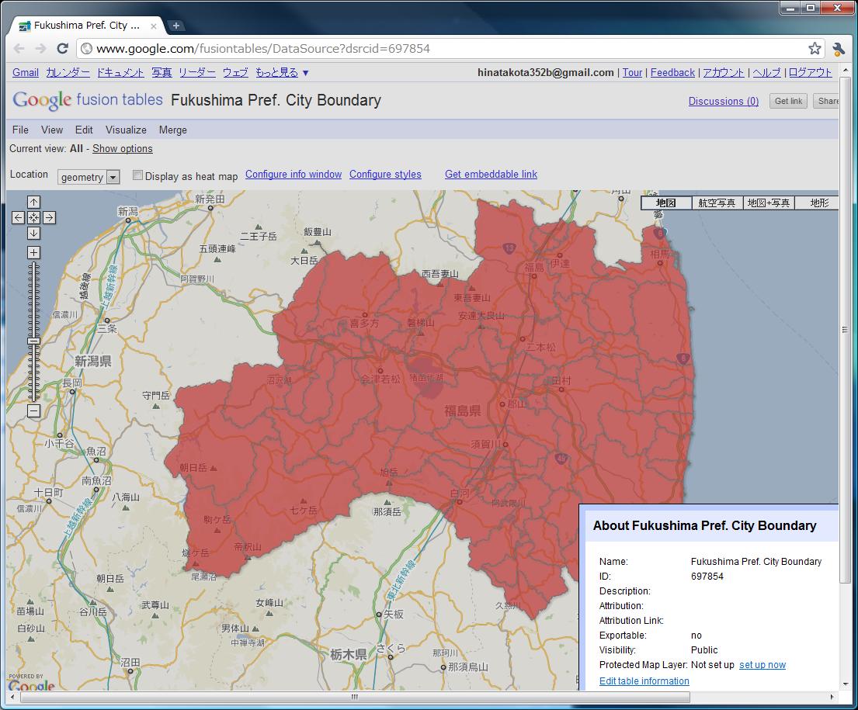Open the File menu
This screenshot has width=858, height=710.
20,130
